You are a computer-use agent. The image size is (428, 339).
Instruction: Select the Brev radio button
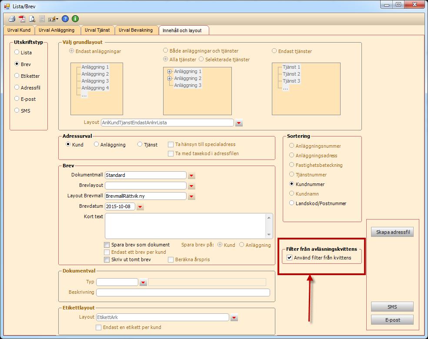(17, 64)
